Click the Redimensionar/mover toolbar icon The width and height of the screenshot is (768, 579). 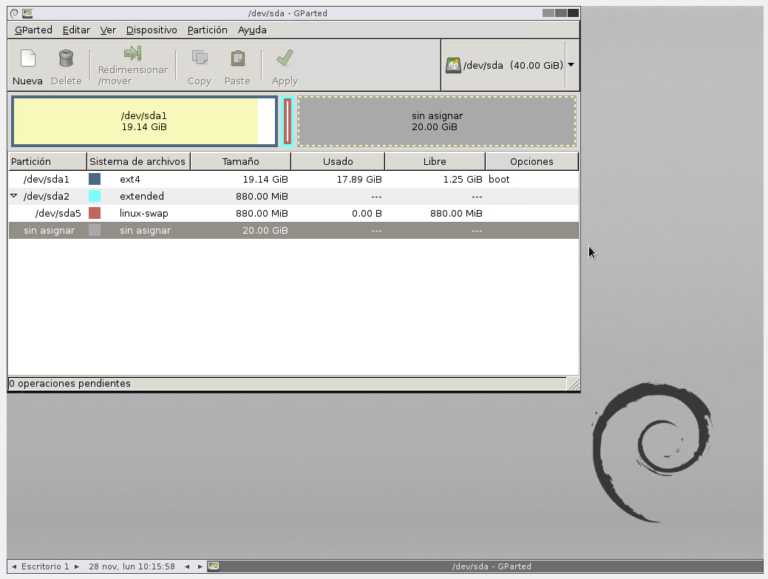point(133,53)
